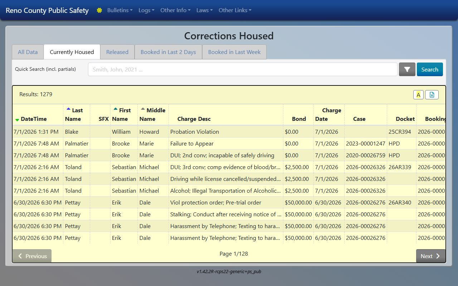The height and width of the screenshot is (286, 458).
Task: Click docket number 25CR394
Action: click(x=400, y=132)
